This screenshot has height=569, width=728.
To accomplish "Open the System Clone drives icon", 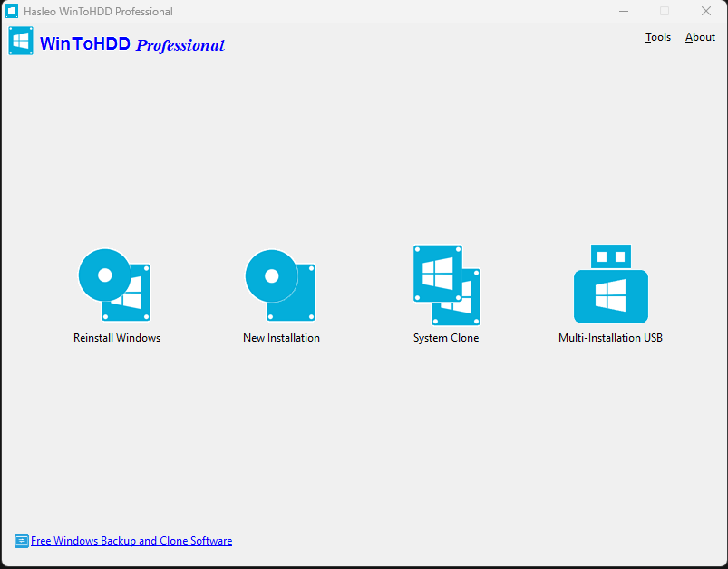I will point(447,285).
